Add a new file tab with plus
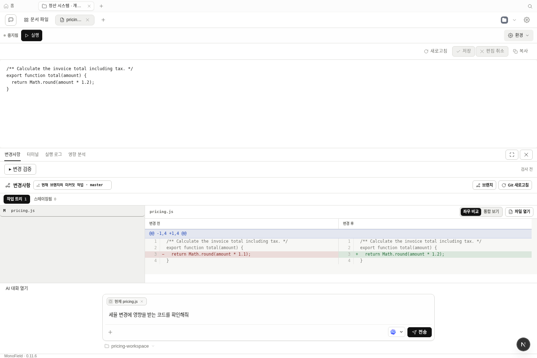The image size is (537, 358). pos(103,20)
